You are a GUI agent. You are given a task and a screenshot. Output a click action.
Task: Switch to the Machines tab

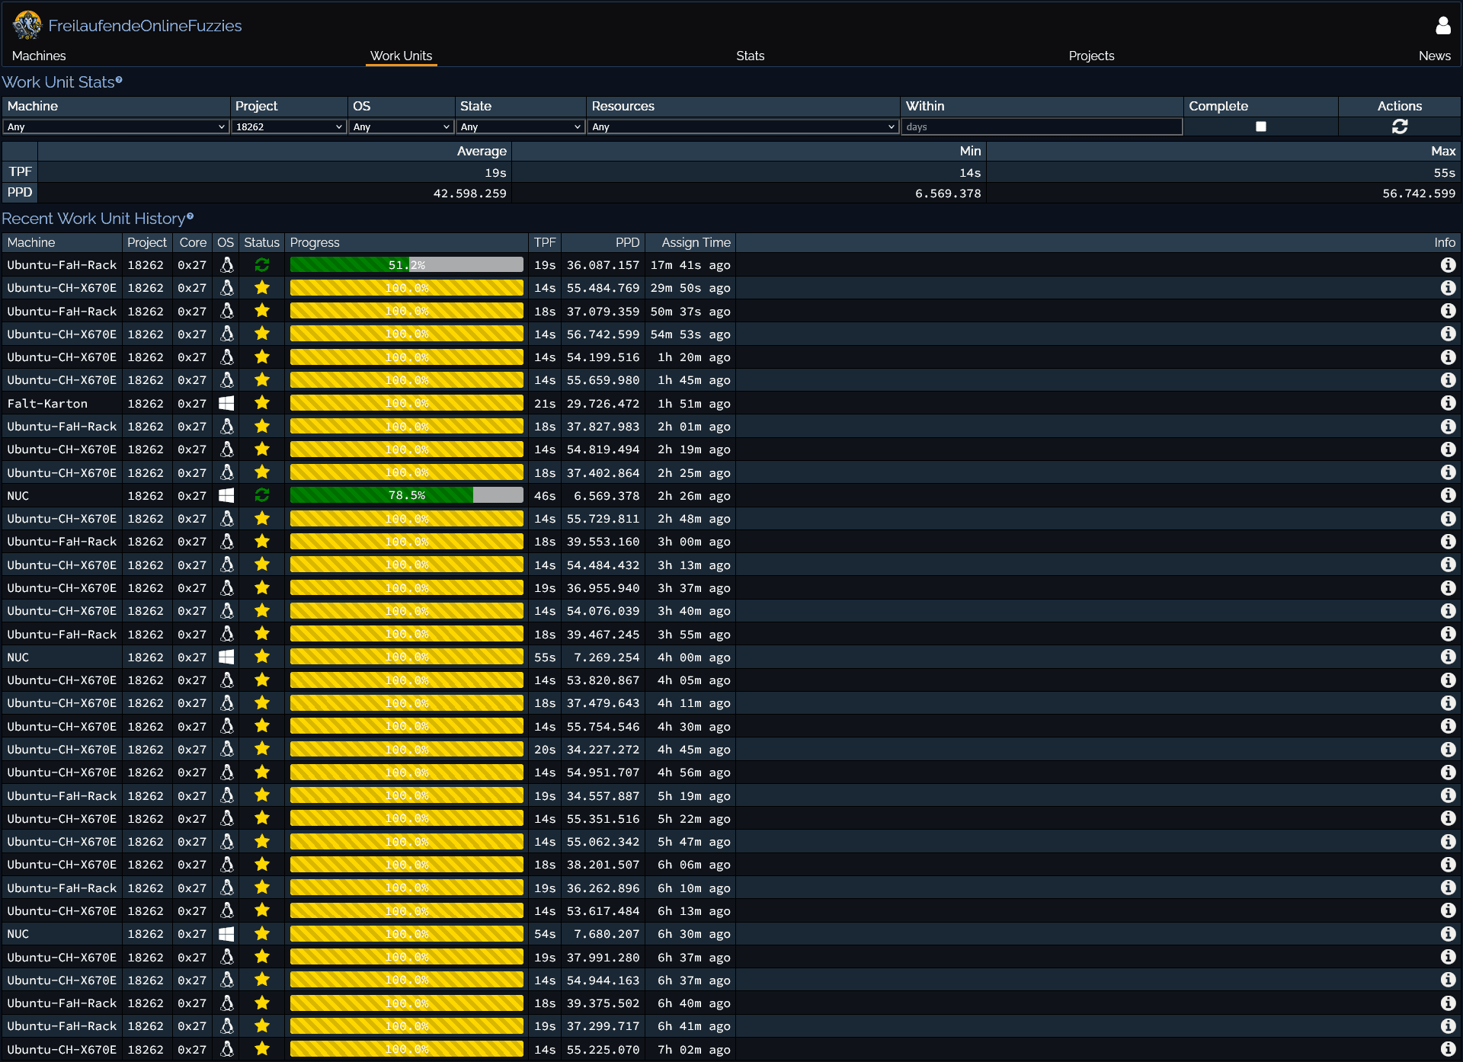(x=39, y=56)
